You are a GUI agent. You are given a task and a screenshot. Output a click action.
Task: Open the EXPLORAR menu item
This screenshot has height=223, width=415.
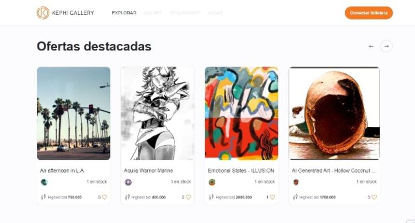[124, 12]
